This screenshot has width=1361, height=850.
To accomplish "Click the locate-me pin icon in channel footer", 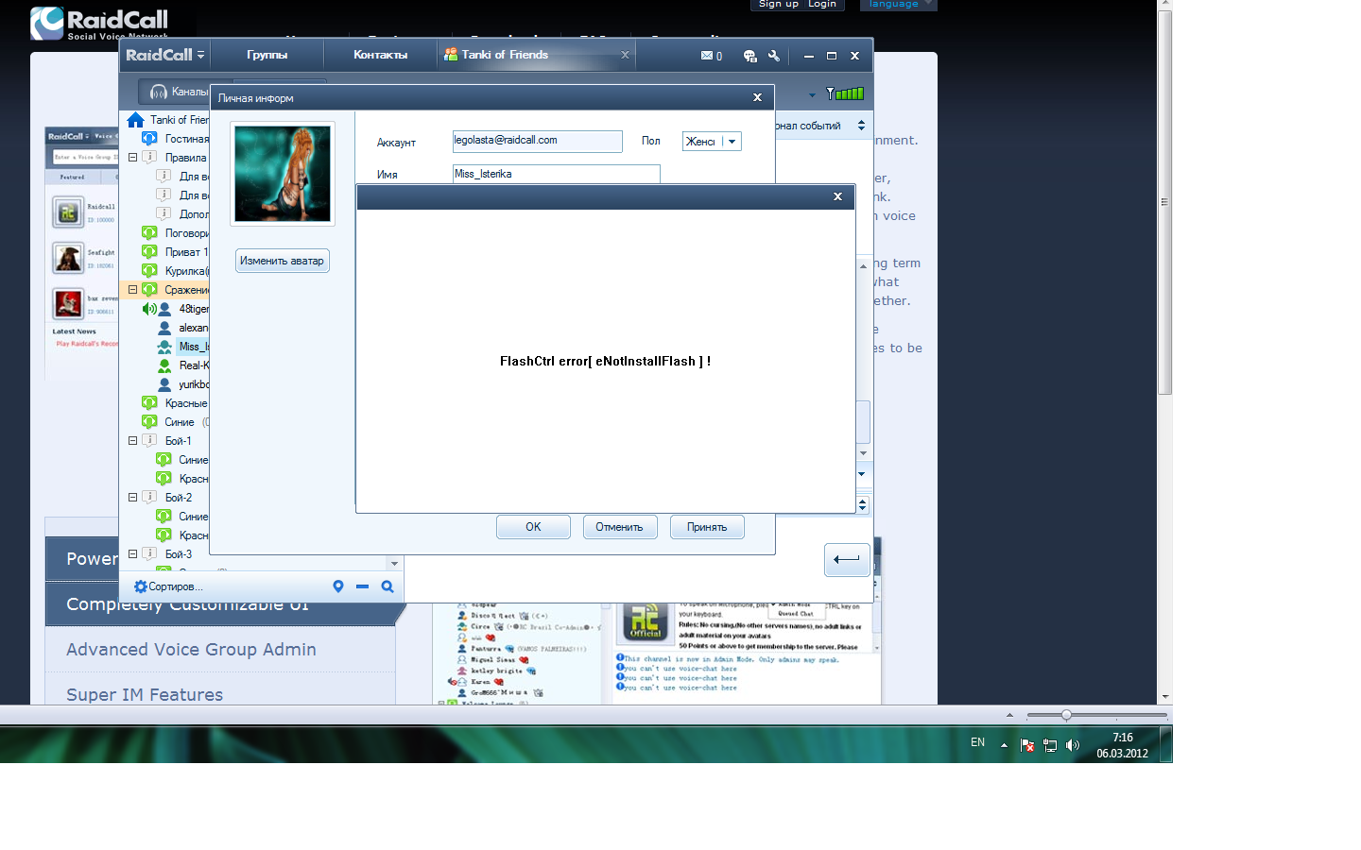I will (x=338, y=586).
